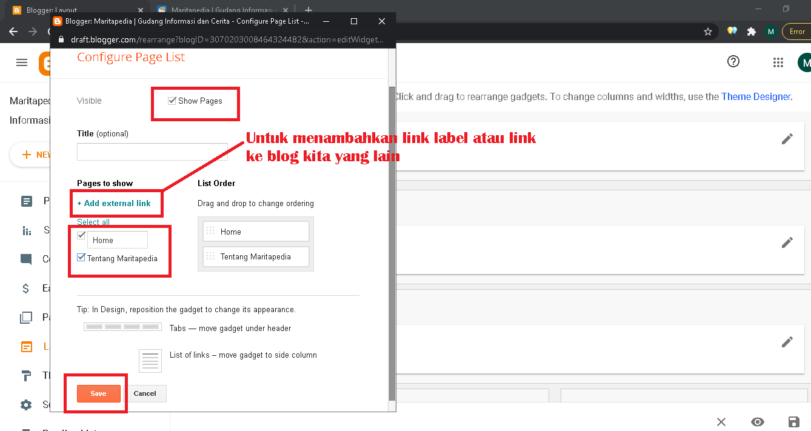Switch to the Maritapedia browser tab
811x431 pixels.
pyautogui.click(x=222, y=10)
